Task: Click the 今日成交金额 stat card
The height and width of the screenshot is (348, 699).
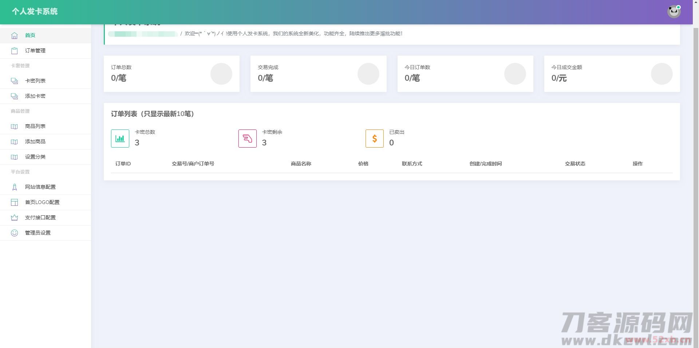Action: [612, 73]
